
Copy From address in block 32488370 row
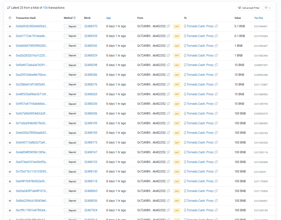click(168, 26)
